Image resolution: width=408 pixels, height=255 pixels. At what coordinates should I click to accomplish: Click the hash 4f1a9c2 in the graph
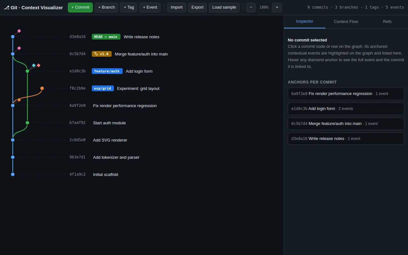click(77, 174)
